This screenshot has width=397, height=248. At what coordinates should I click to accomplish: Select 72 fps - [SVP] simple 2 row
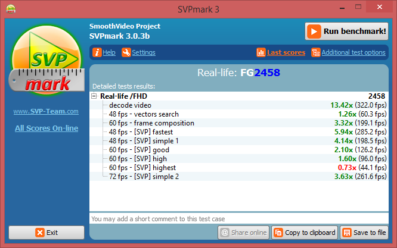coord(239,177)
